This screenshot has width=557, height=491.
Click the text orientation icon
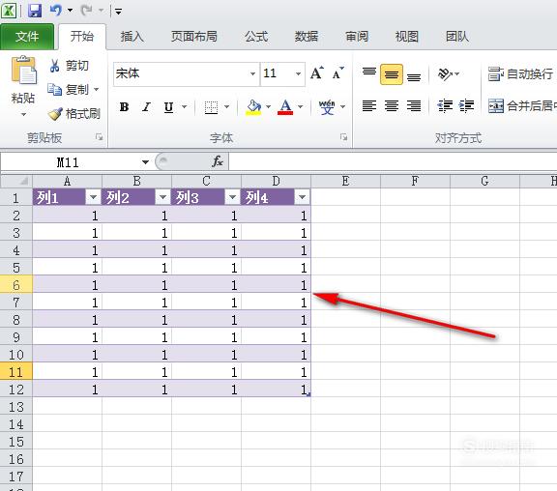click(x=445, y=73)
